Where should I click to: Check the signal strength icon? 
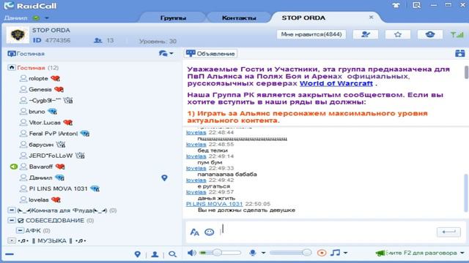[457, 34]
